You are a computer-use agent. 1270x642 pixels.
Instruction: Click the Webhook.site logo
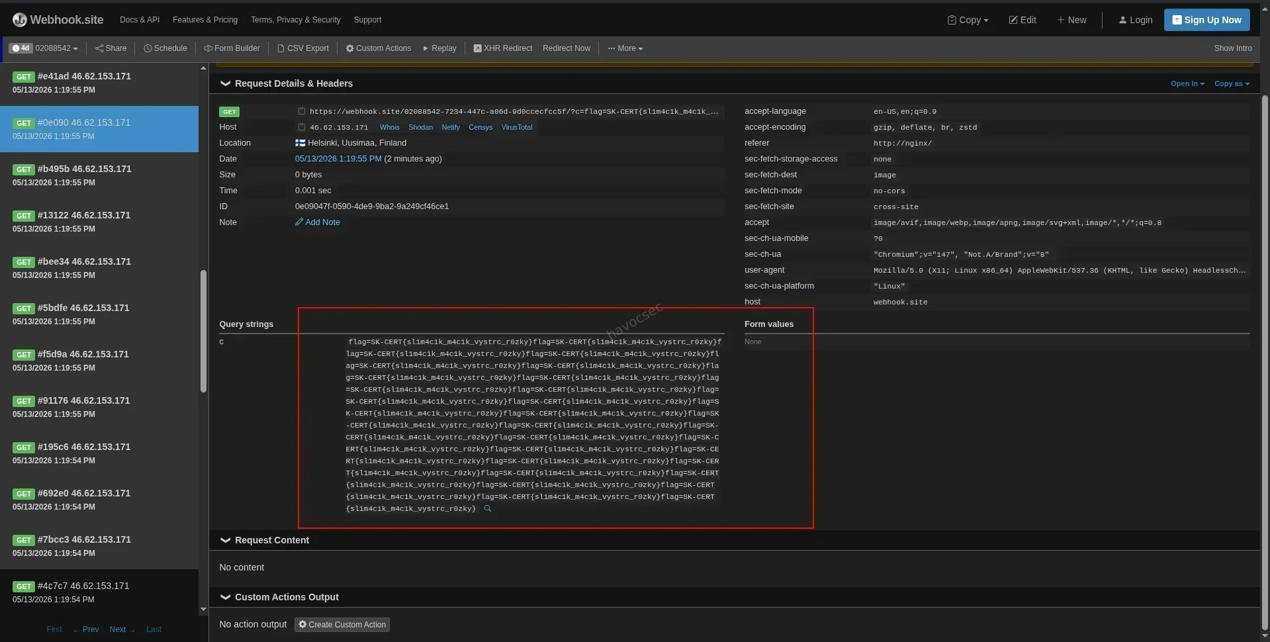(58, 20)
